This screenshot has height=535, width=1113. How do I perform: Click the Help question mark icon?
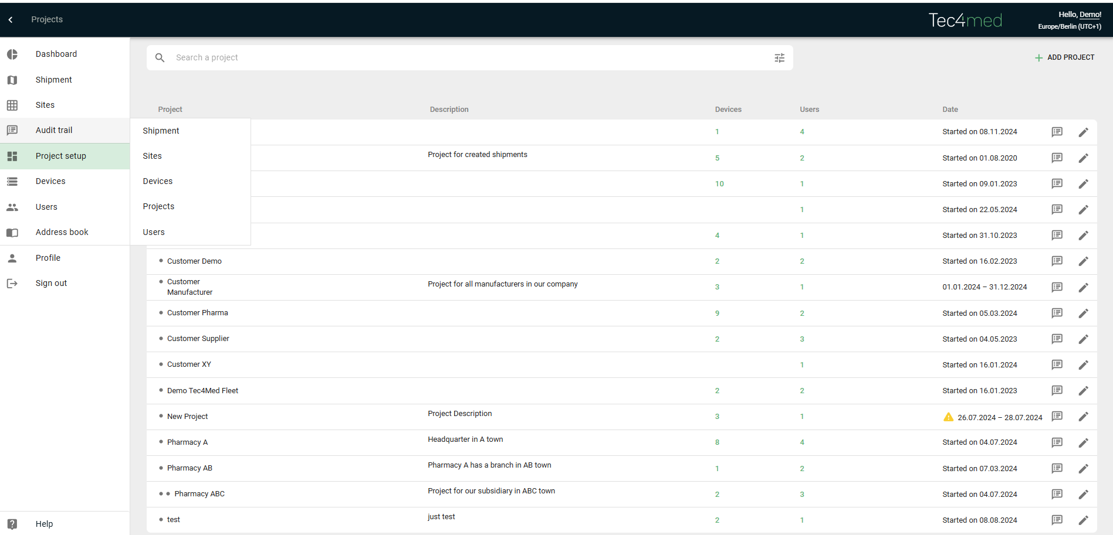pyautogui.click(x=12, y=524)
